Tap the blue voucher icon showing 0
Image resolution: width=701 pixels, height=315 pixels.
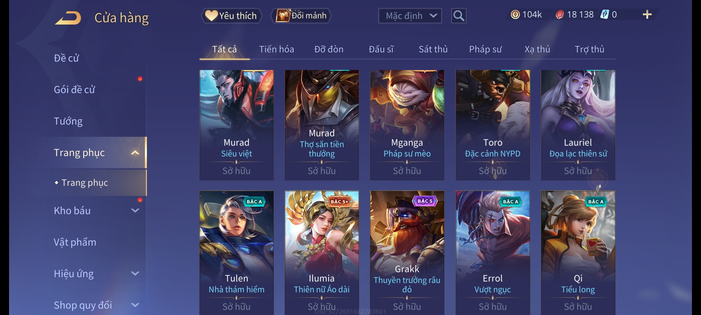(604, 15)
